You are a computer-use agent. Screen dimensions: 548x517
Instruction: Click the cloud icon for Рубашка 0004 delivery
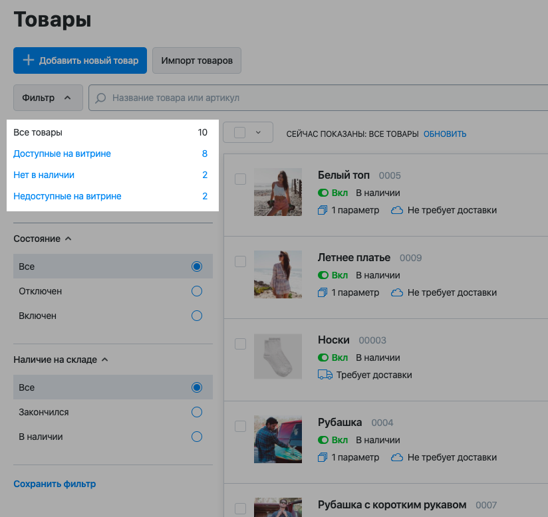396,458
